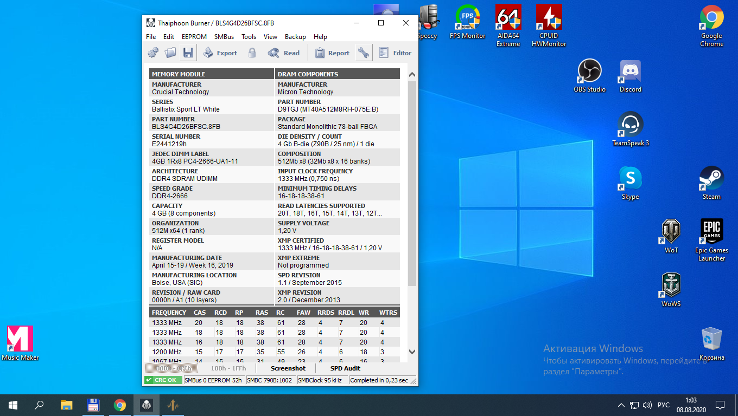Screen dimensions: 738x416
Task: Open the Help menu
Action: 320,37
